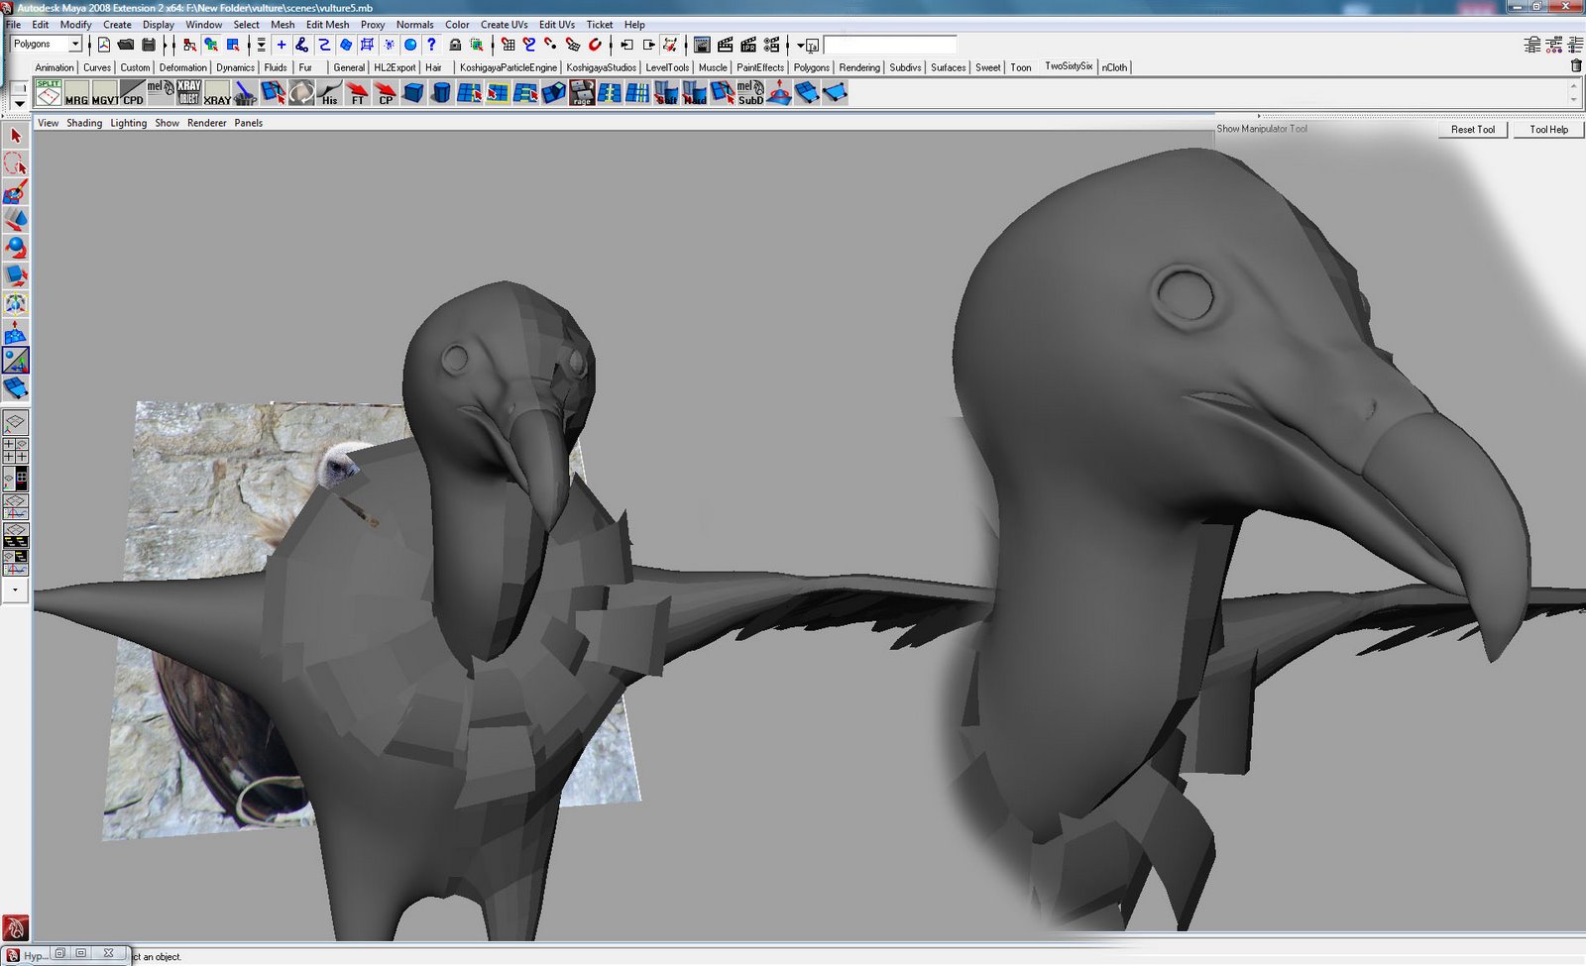Viewport: 1586px width, 966px height.
Task: Click the Show Manipulator tool icon
Action: (15, 360)
